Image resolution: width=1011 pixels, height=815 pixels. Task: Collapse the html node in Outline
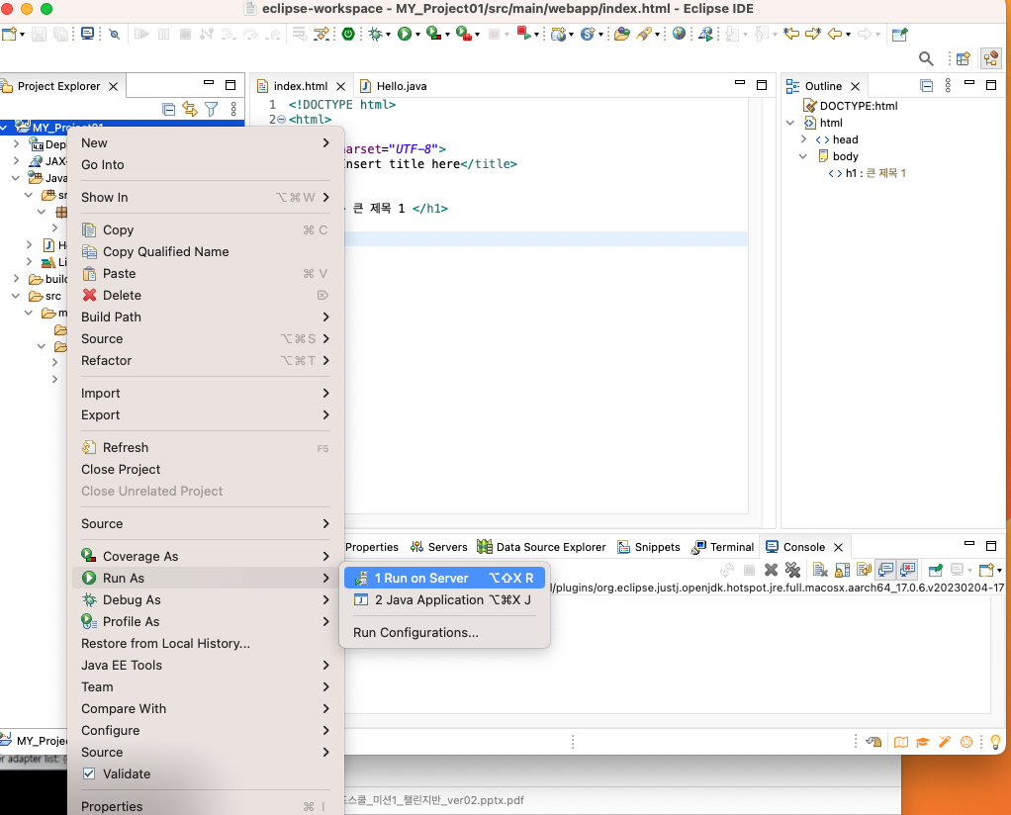point(789,123)
